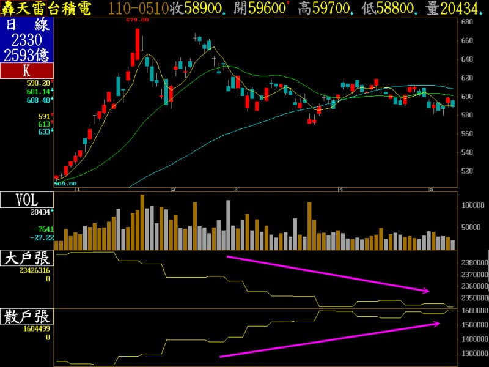
Task: Open the 大戶張 indicator panel label
Action: (26, 258)
